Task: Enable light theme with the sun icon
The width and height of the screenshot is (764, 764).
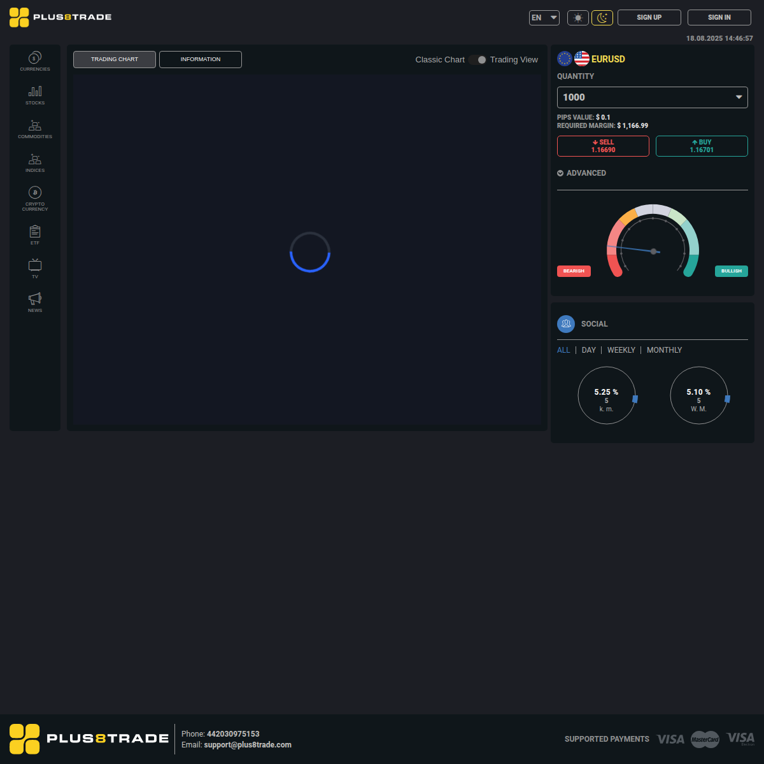Action: click(x=578, y=17)
